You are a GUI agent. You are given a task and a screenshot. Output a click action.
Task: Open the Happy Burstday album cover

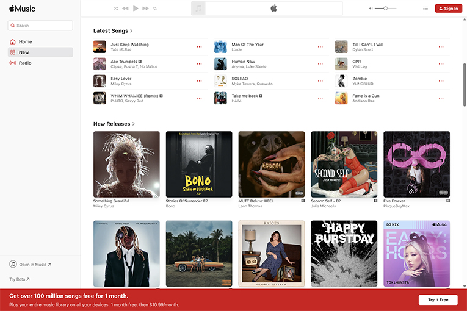pos(344,254)
